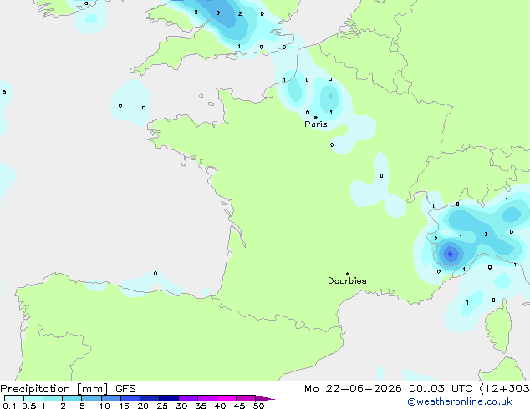The height and width of the screenshot is (409, 530).
Task: Pick the 40–45 mm magenta legend swatch
Action: pyautogui.click(x=227, y=398)
